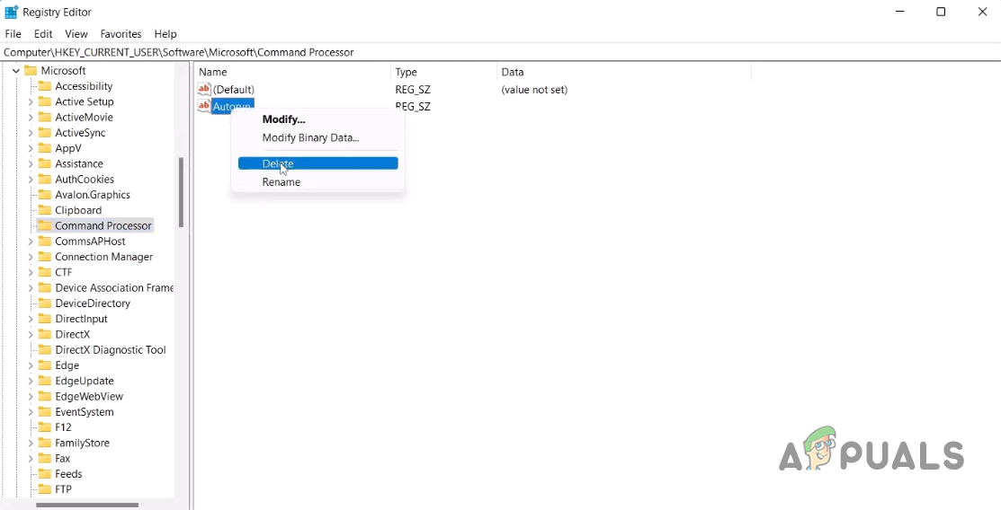Collapse the Microsoft tree node
This screenshot has height=510, width=1001.
(16, 71)
